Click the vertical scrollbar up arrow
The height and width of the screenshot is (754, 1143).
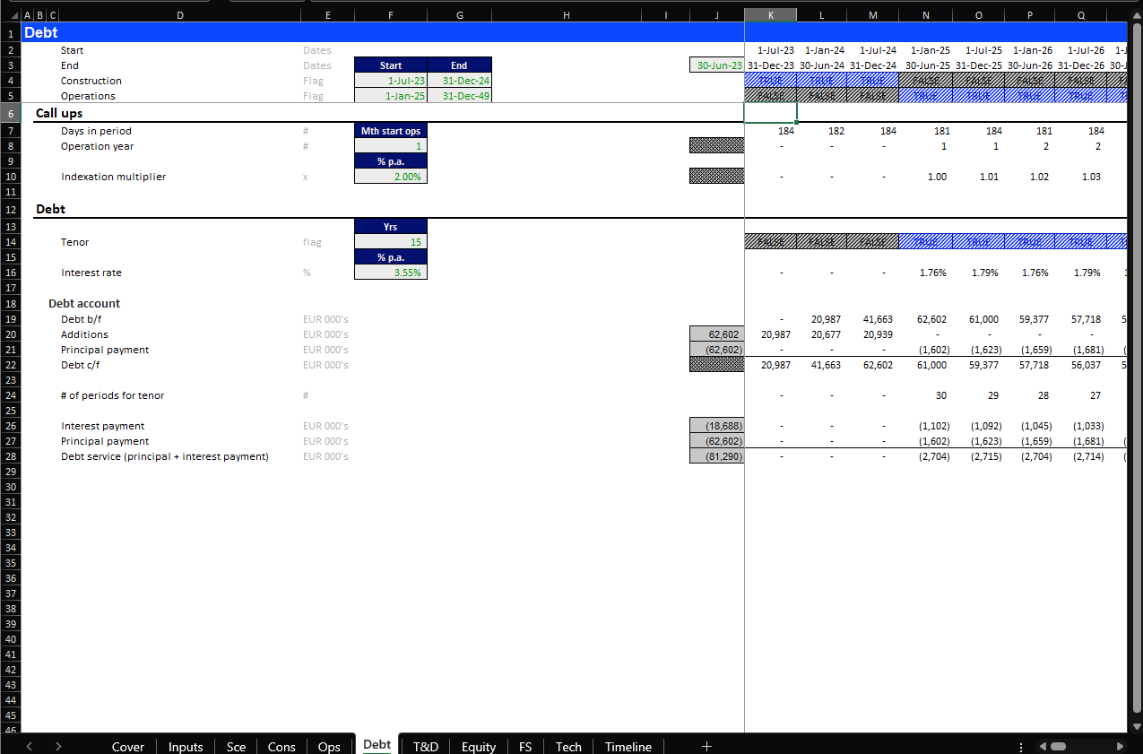coord(1135,15)
